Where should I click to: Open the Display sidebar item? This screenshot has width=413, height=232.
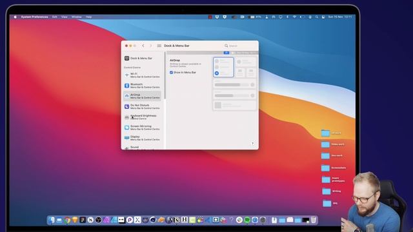[142, 138]
